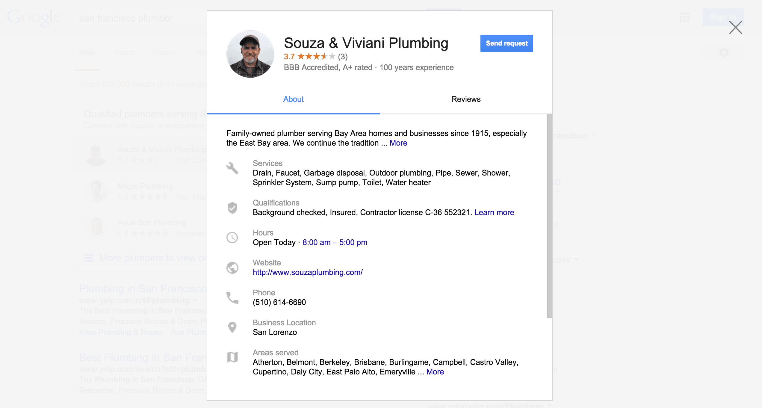Switch to the Reviews tab
The image size is (762, 408).
pyautogui.click(x=465, y=99)
